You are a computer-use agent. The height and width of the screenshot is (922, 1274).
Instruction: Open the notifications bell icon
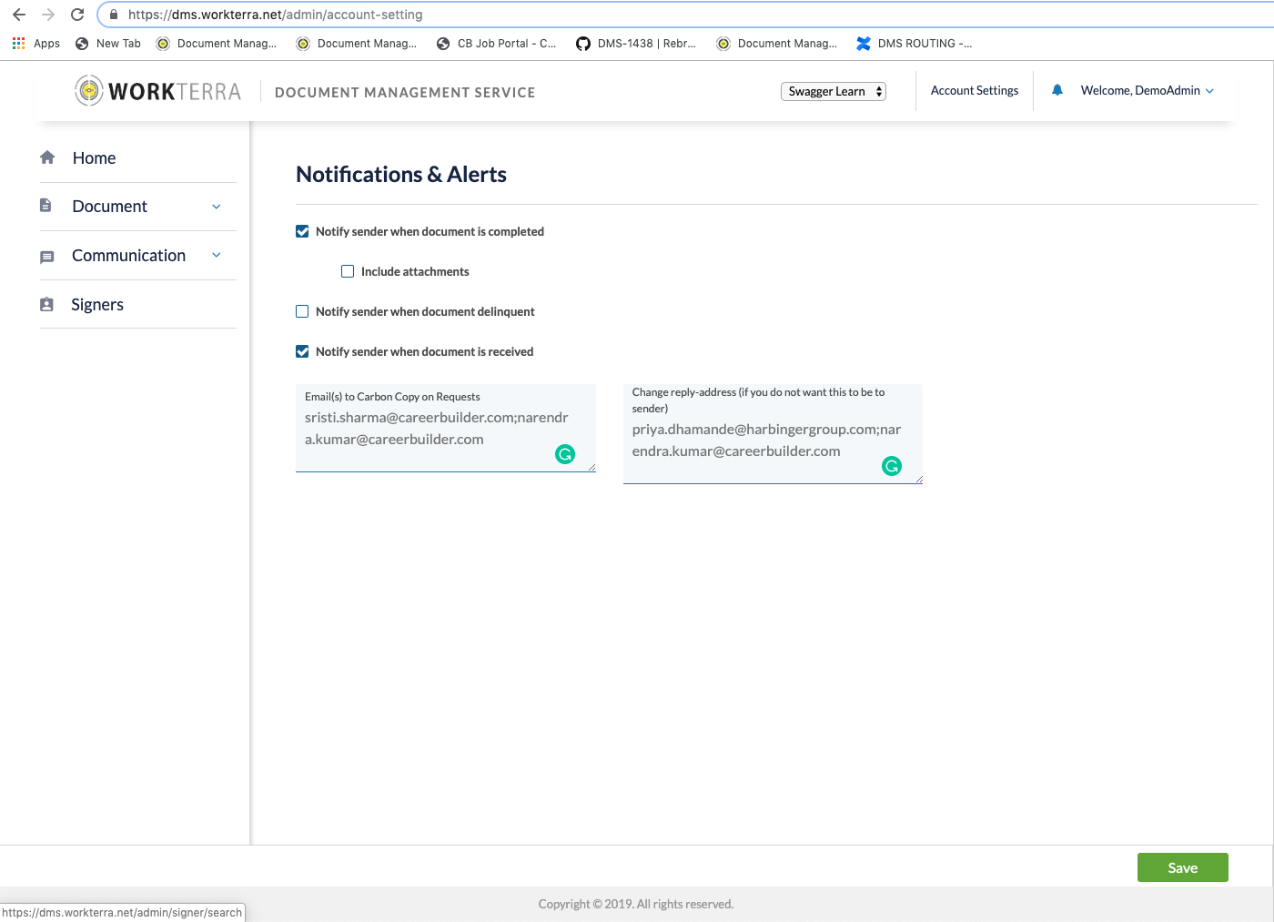click(1057, 90)
